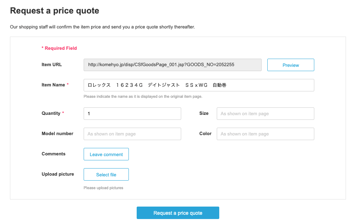
Task: Click the 'Color' label
Action: (205, 133)
